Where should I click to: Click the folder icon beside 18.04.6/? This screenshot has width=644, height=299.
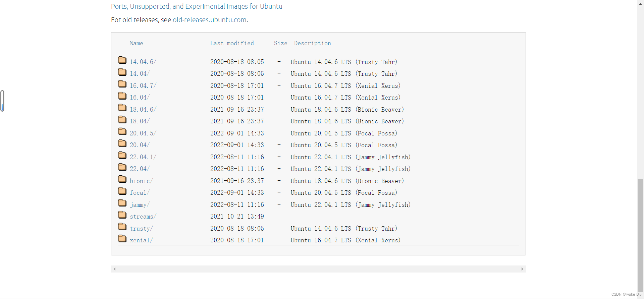[x=122, y=108]
